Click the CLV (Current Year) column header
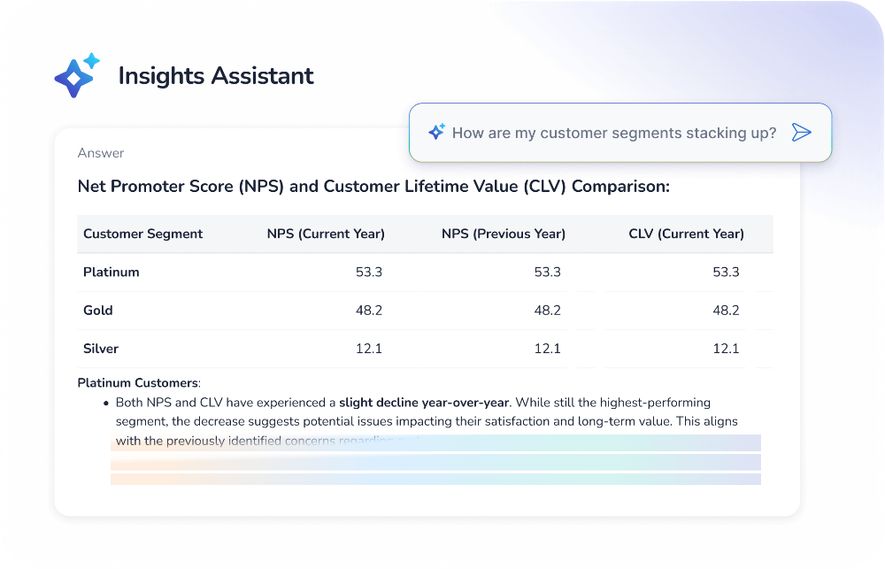 [686, 235]
